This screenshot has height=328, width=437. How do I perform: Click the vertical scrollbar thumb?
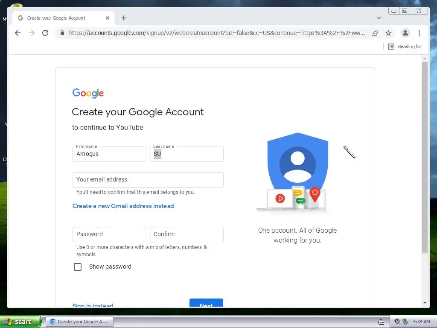click(x=425, y=158)
